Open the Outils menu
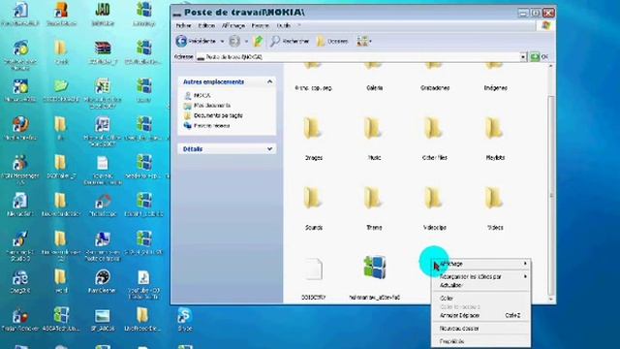The image size is (620, 349). point(283,26)
